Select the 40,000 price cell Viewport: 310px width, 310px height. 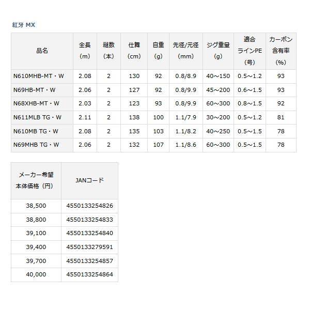point(36,275)
